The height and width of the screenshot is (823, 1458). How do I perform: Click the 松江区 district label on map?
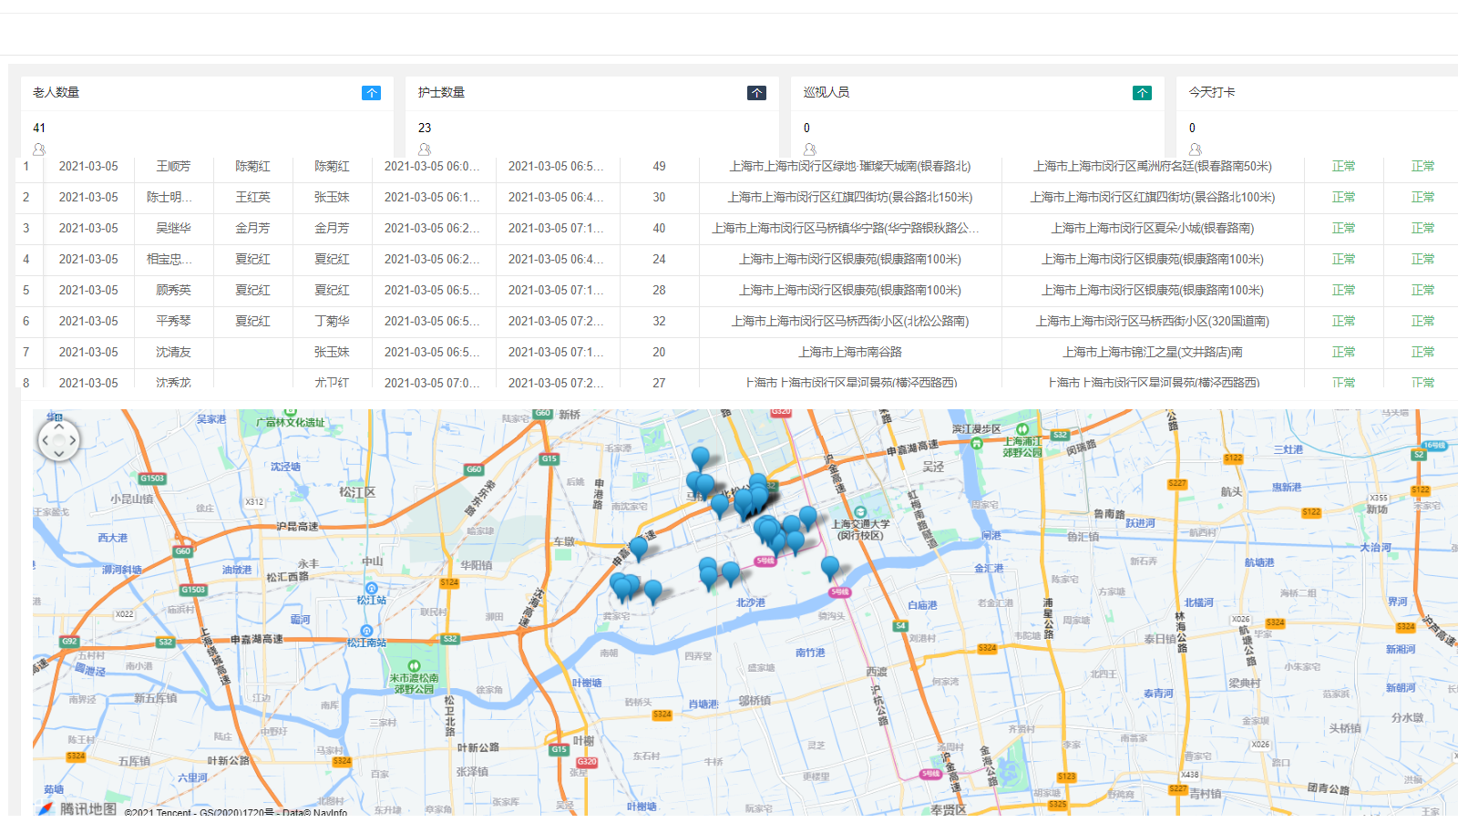click(357, 492)
